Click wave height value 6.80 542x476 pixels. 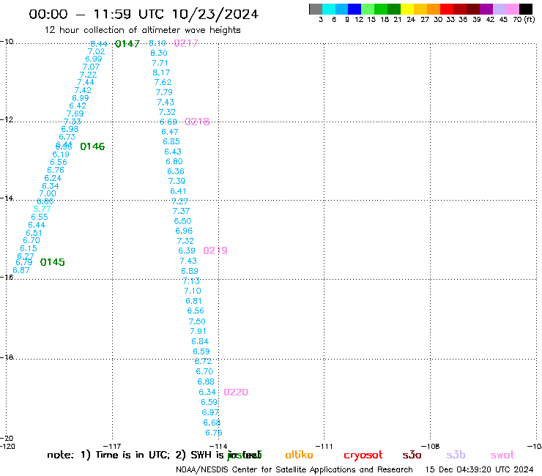coord(174,161)
